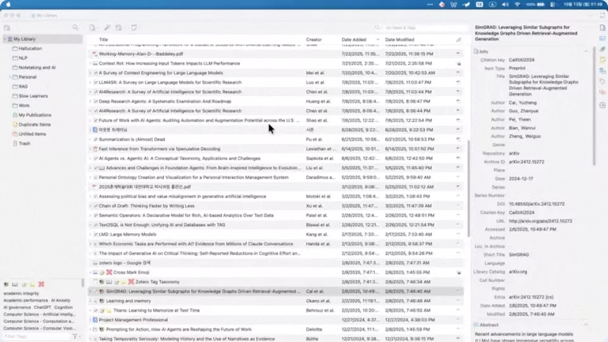
Task: Open Control Center in macOS menu bar
Action: [552, 4]
